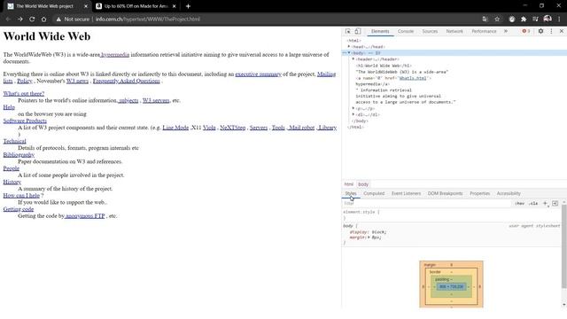Toggle the :hov element state pane
567x319 pixels.
(519, 203)
